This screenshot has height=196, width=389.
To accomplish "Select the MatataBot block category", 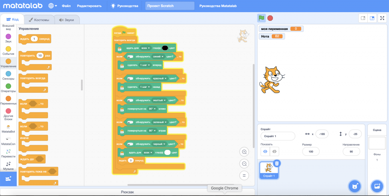I will [x=8, y=129].
